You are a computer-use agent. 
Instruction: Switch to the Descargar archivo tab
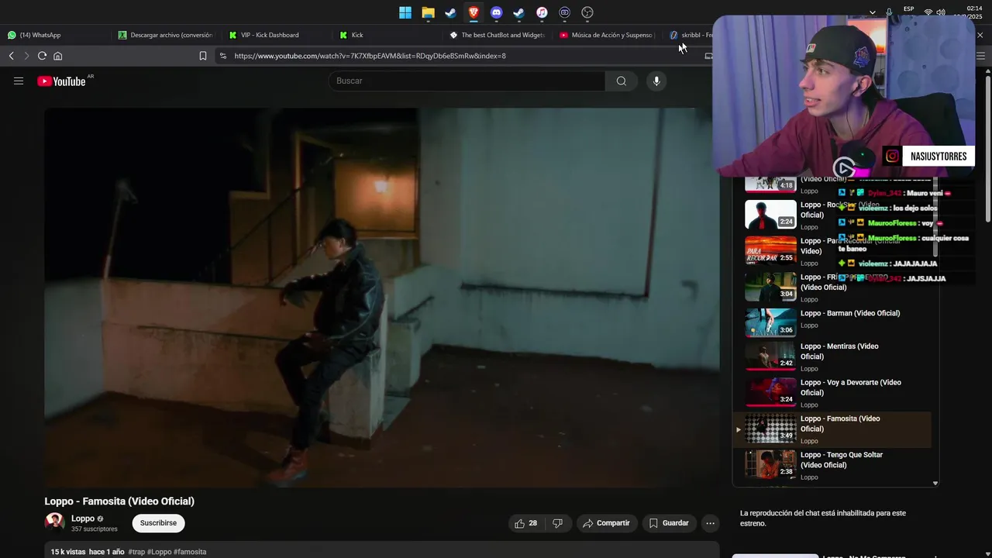tap(166, 35)
